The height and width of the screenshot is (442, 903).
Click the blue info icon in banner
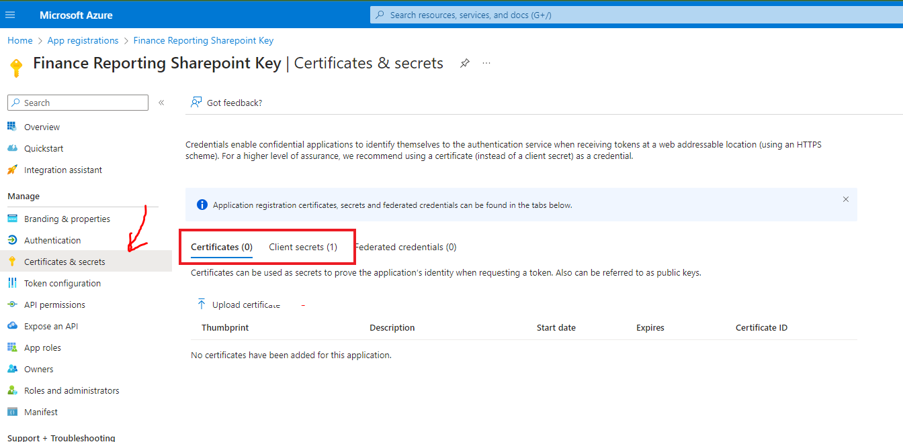pos(202,205)
